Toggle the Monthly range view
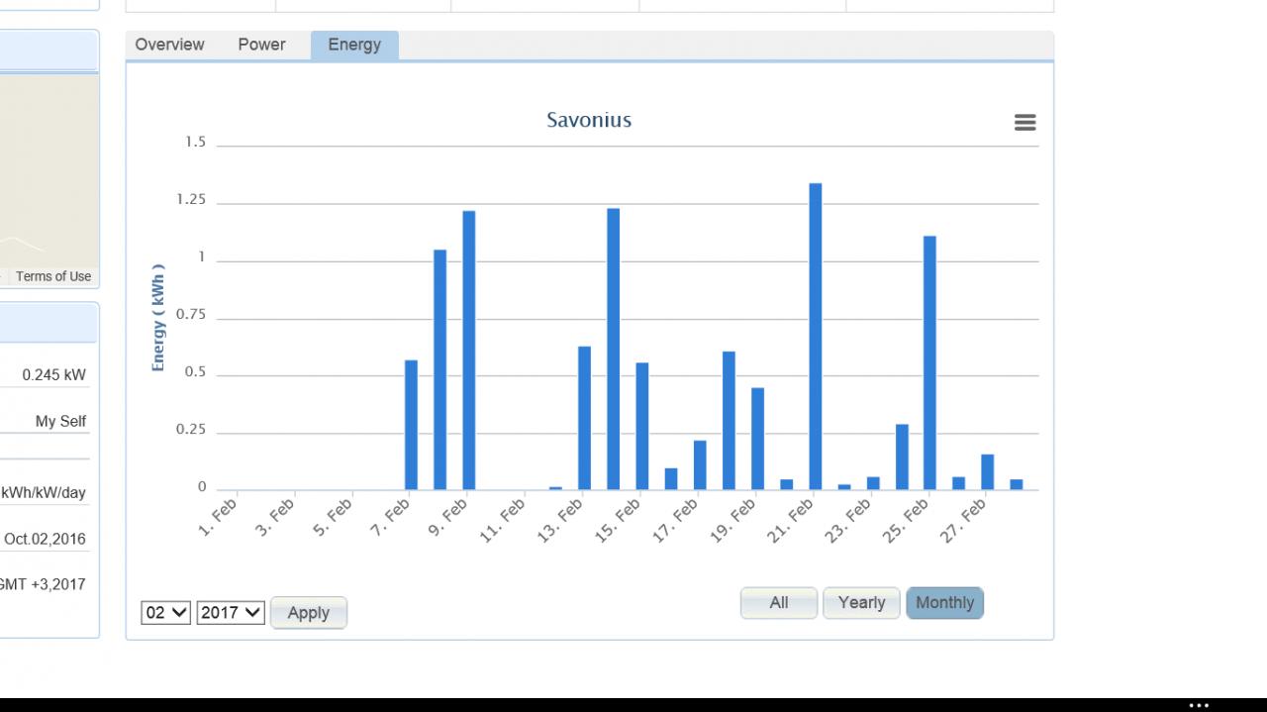The image size is (1267, 712). [x=944, y=603]
